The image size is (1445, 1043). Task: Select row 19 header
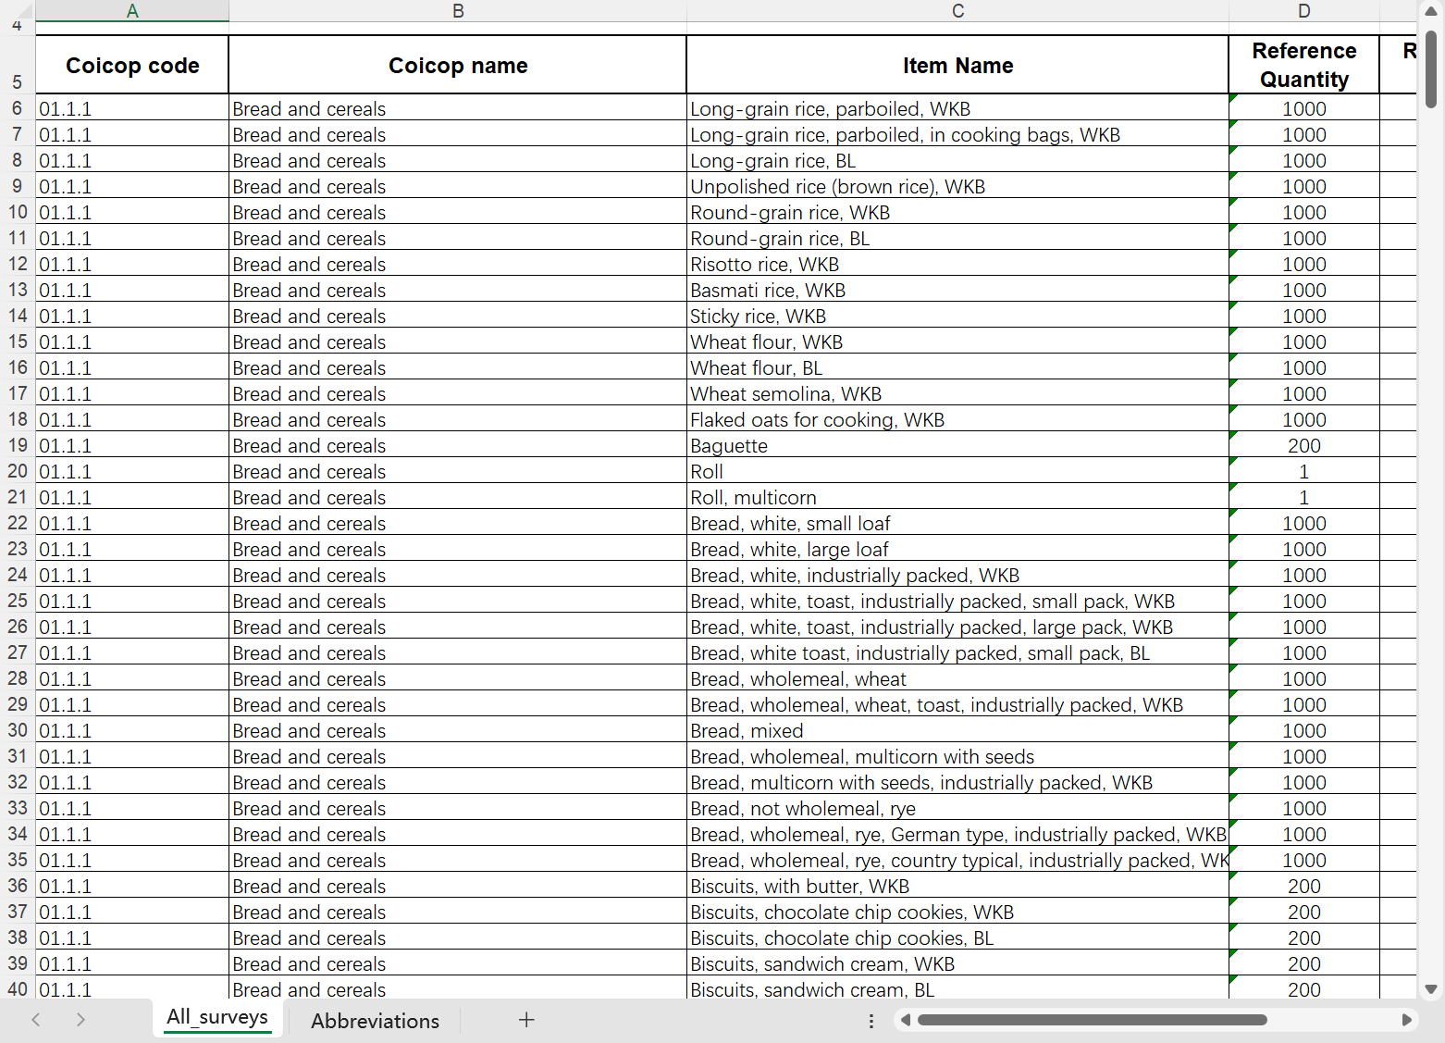(x=18, y=445)
